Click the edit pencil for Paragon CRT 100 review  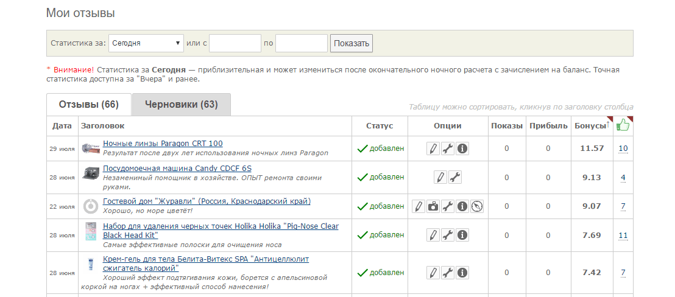[433, 148]
